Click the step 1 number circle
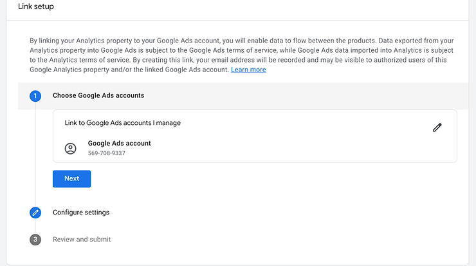The height and width of the screenshot is (266, 476). [35, 96]
